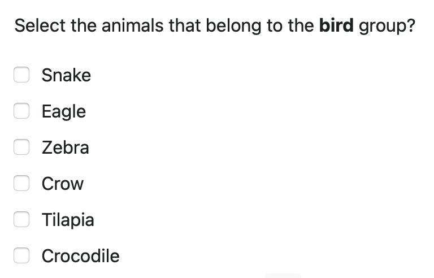
Task: Mark the Crocodile checkbox
Action: pos(21,255)
